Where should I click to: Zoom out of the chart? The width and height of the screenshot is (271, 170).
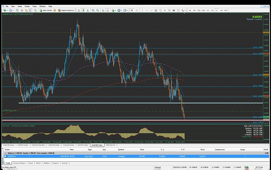[98, 10]
